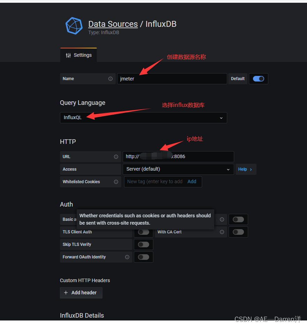Click inside the Name input showing jmeter

point(172,79)
